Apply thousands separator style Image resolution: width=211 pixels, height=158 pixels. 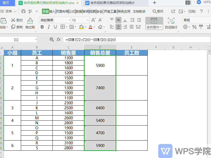(x=201, y=27)
